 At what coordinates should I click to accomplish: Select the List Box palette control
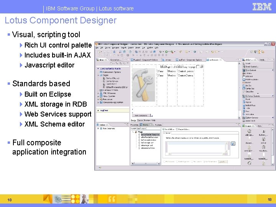(x=247, y=85)
